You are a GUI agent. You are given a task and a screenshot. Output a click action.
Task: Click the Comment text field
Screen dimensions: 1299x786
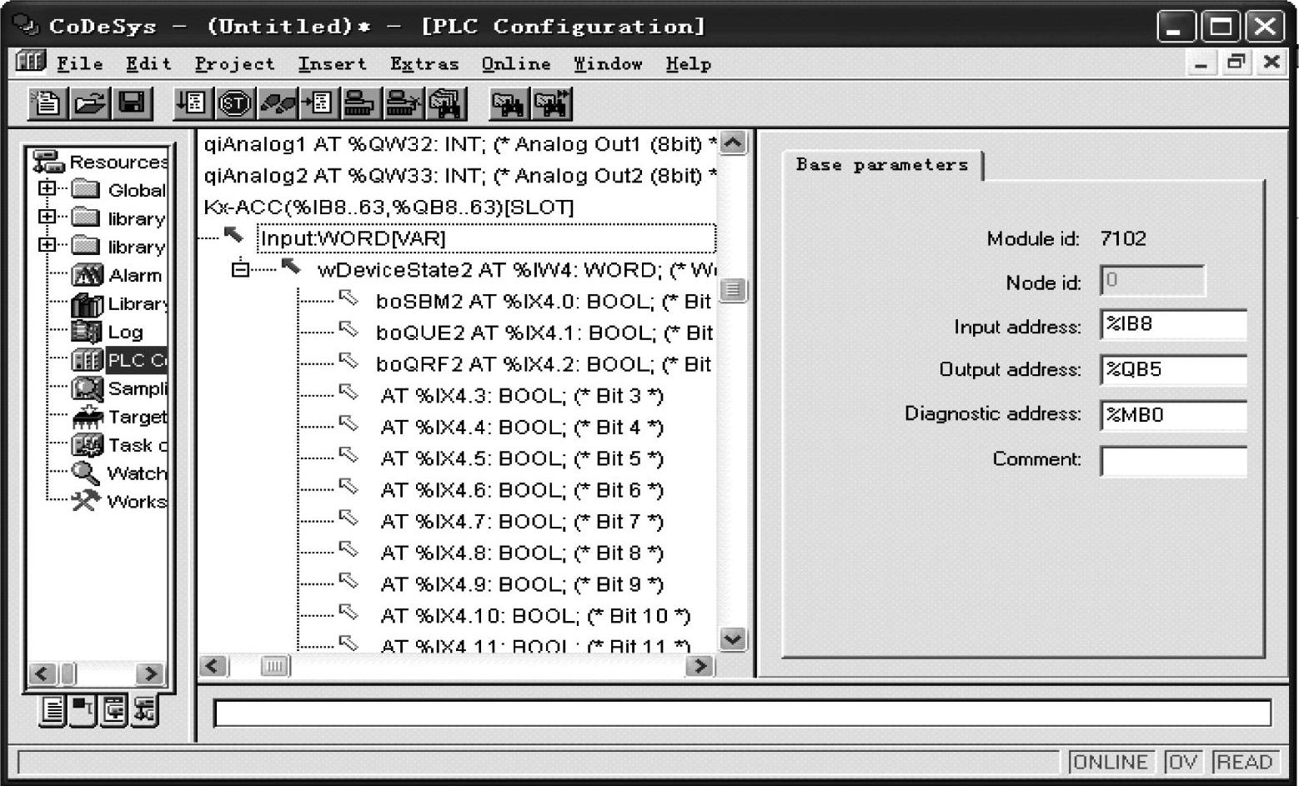(1172, 460)
